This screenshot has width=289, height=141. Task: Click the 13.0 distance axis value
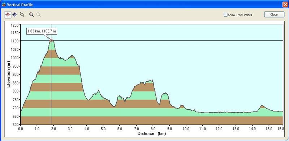tap(236, 129)
